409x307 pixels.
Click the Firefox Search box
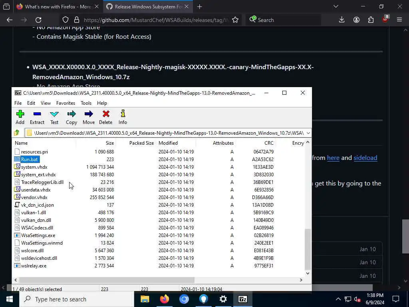(283, 20)
